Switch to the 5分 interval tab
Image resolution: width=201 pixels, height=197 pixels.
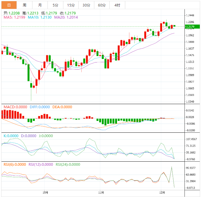coord(55,5)
